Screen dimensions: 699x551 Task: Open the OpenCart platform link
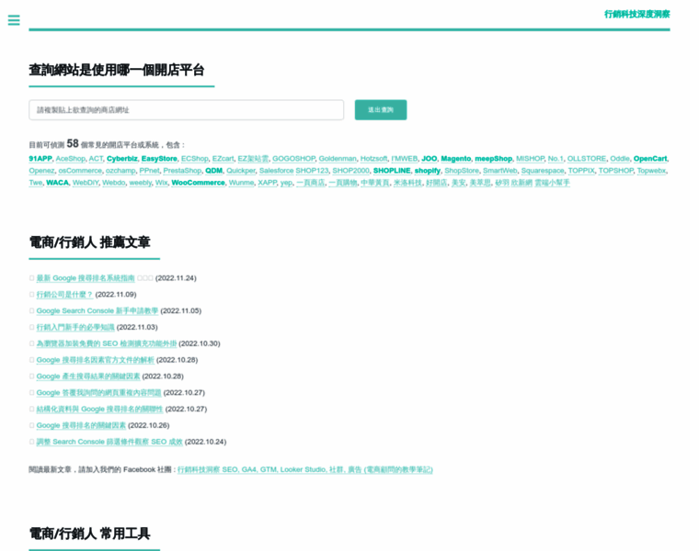pyautogui.click(x=650, y=159)
